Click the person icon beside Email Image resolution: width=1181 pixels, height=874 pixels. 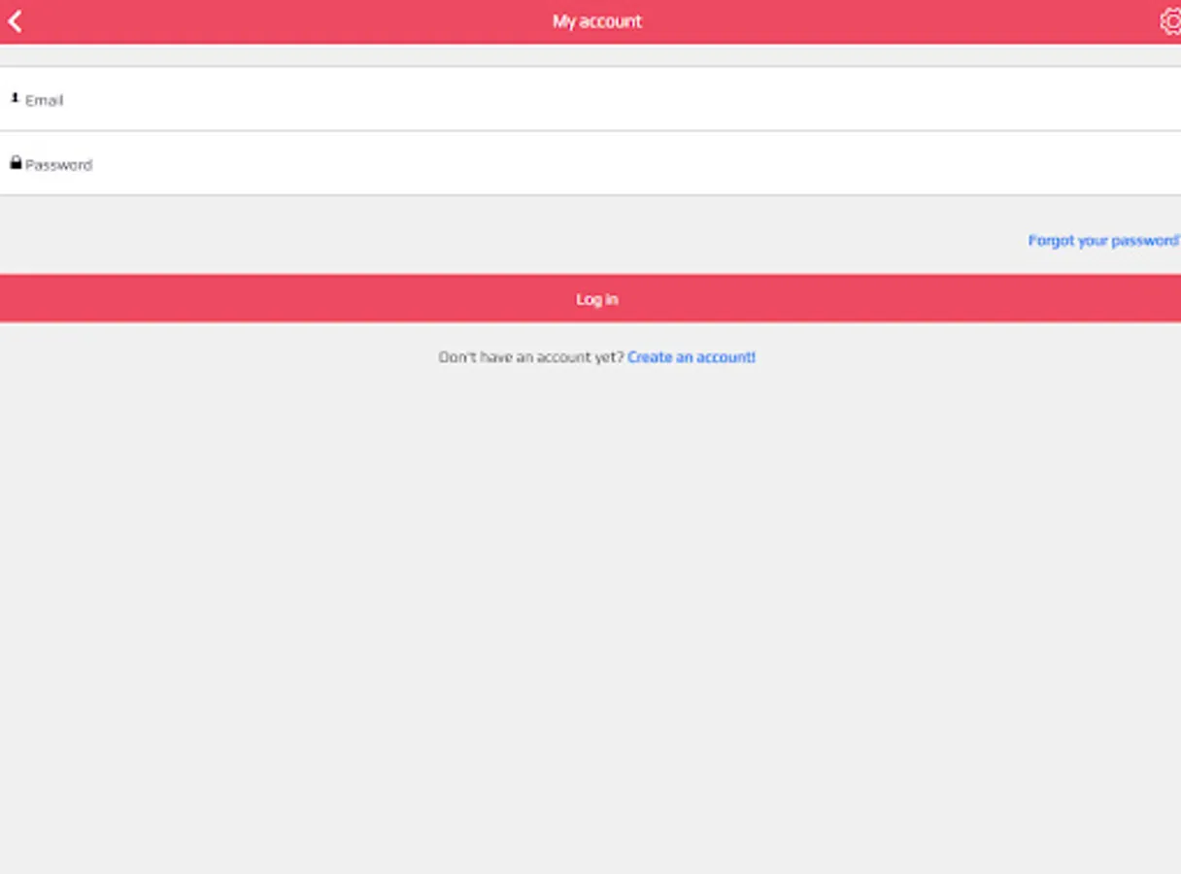click(x=17, y=98)
